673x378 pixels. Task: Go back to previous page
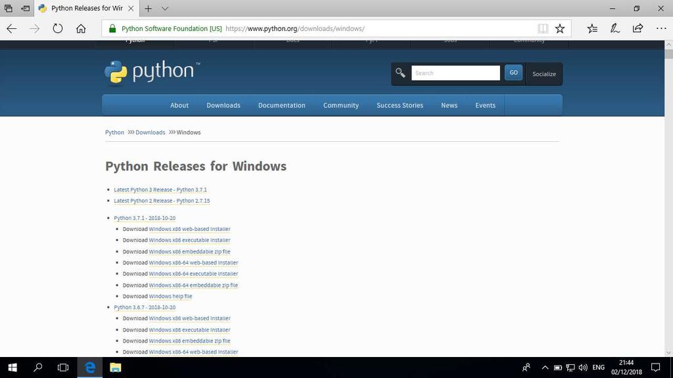(x=12, y=29)
